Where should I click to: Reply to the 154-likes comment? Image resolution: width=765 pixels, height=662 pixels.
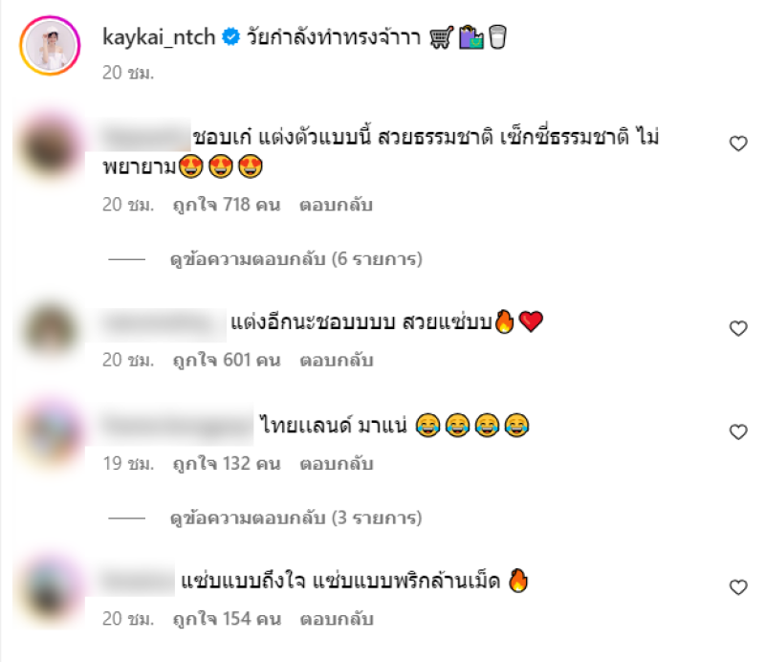click(x=337, y=619)
